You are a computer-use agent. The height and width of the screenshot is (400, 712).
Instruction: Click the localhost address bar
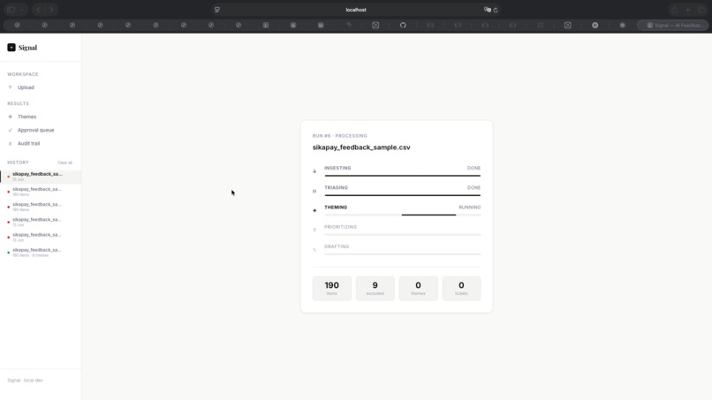(356, 10)
